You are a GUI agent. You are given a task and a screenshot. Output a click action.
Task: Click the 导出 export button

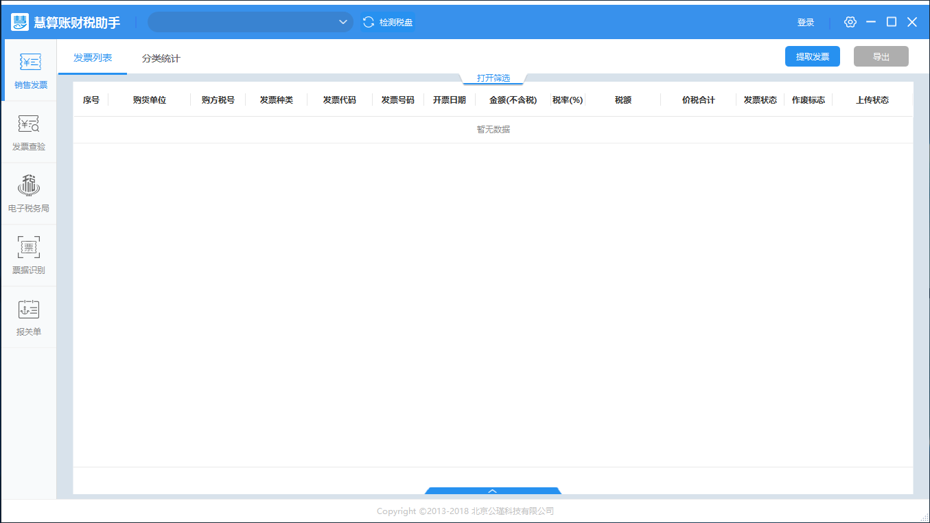[881, 56]
